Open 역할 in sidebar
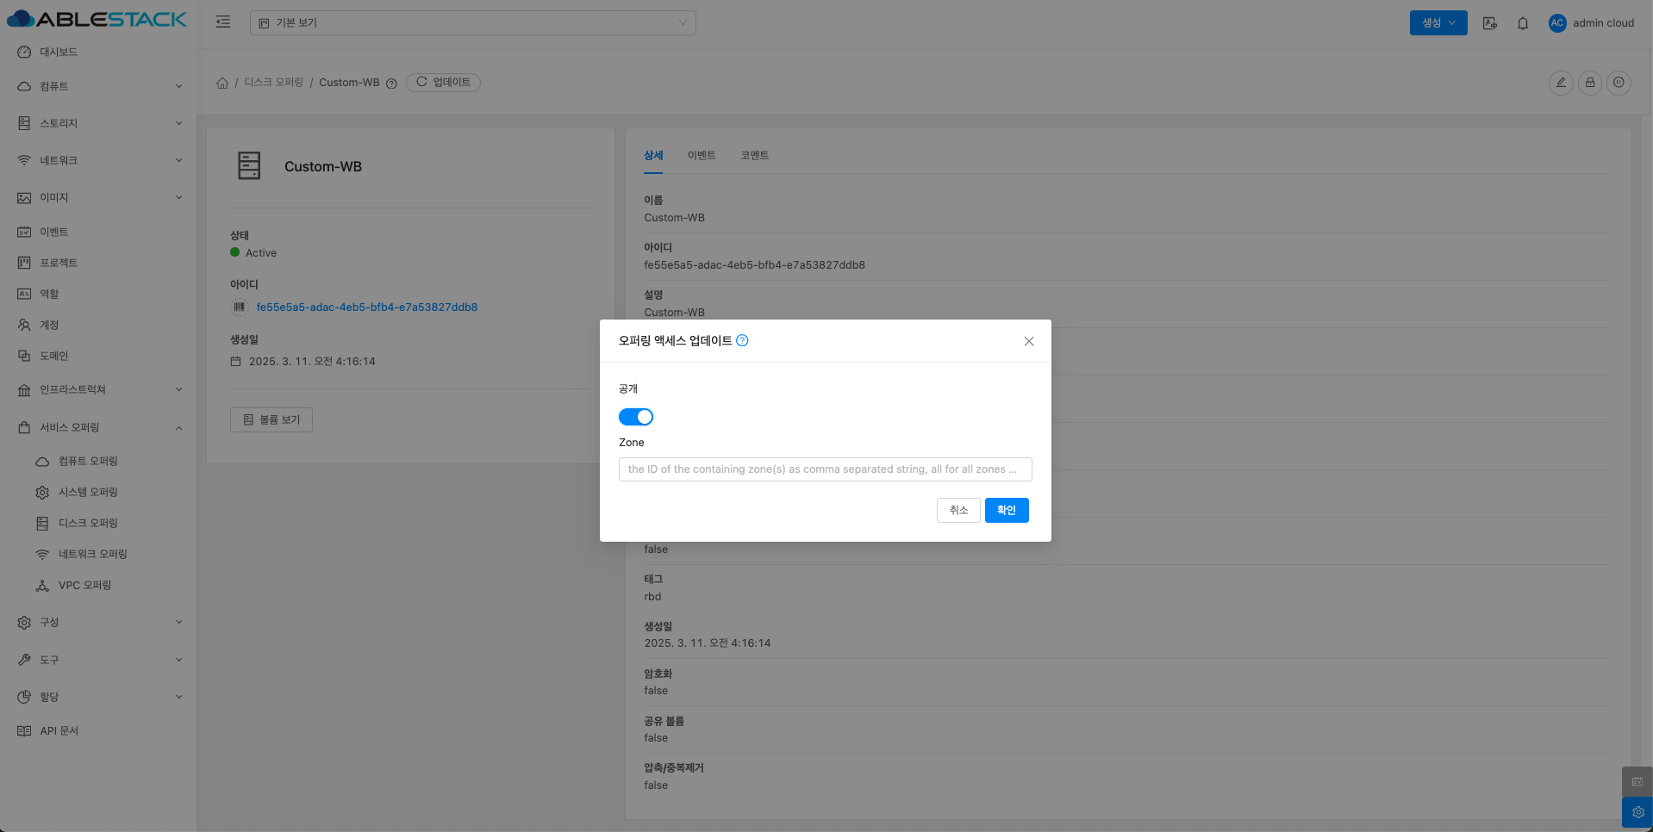This screenshot has width=1653, height=832. (98, 294)
